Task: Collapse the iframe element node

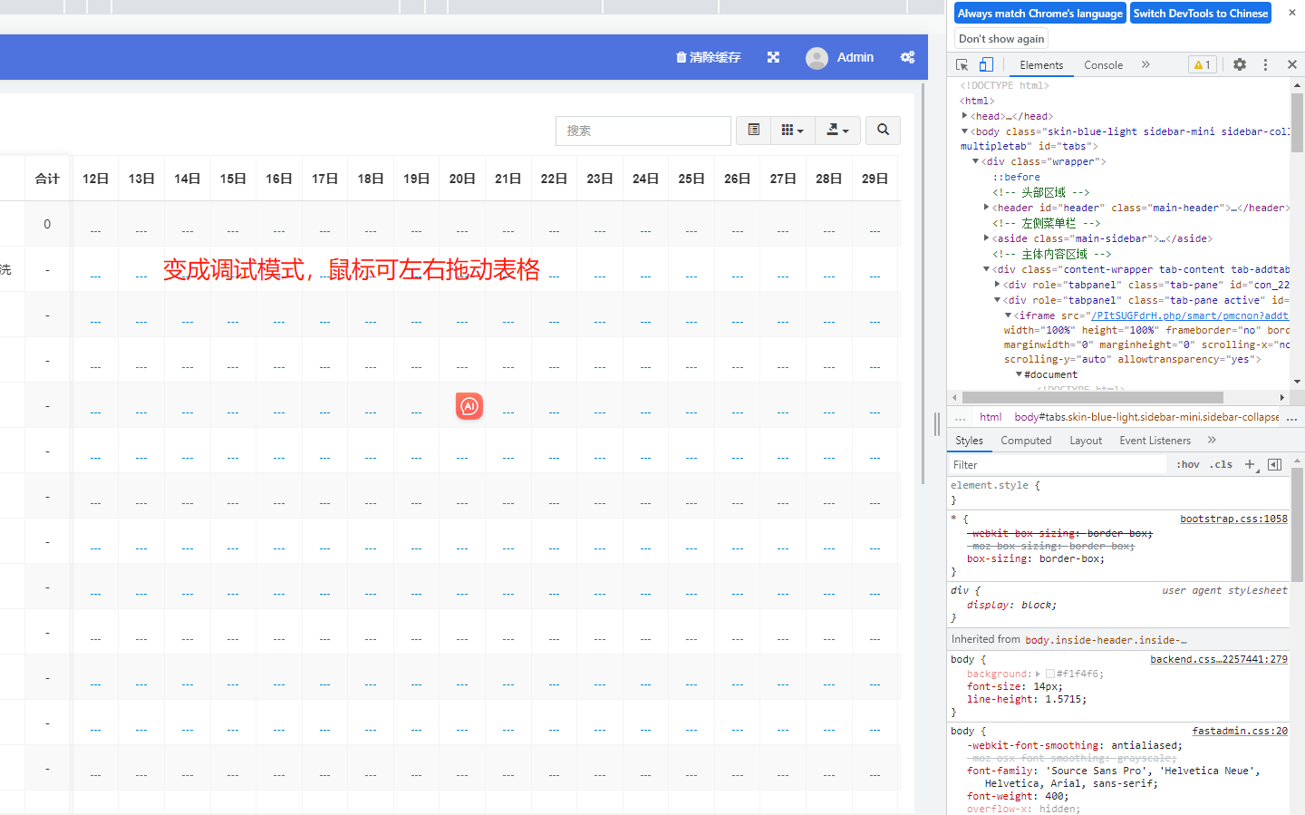Action: point(1008,315)
